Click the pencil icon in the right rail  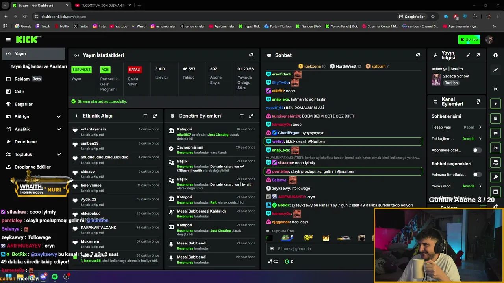coord(496,70)
